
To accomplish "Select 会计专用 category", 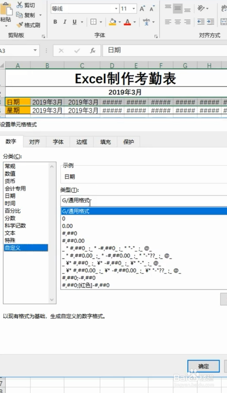I will pyautogui.click(x=15, y=188).
